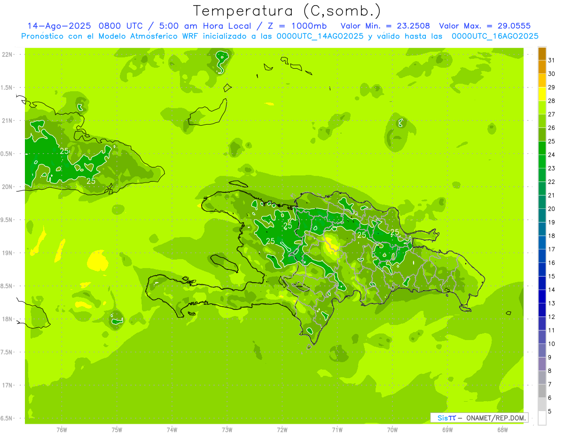The image size is (564, 436).
Task: Click the "69W" longitude label
Action: coord(447,430)
